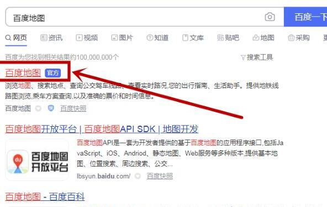
Task: Switch to the 文库 tab
Action: [193, 38]
